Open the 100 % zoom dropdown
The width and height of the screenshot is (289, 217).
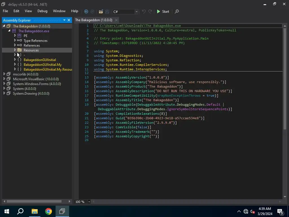pos(89,202)
